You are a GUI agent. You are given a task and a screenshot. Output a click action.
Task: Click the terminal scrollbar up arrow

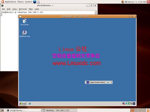tap(96, 12)
